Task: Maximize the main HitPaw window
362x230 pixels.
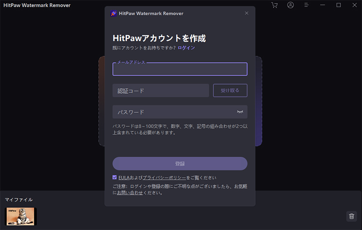Action: point(338,5)
